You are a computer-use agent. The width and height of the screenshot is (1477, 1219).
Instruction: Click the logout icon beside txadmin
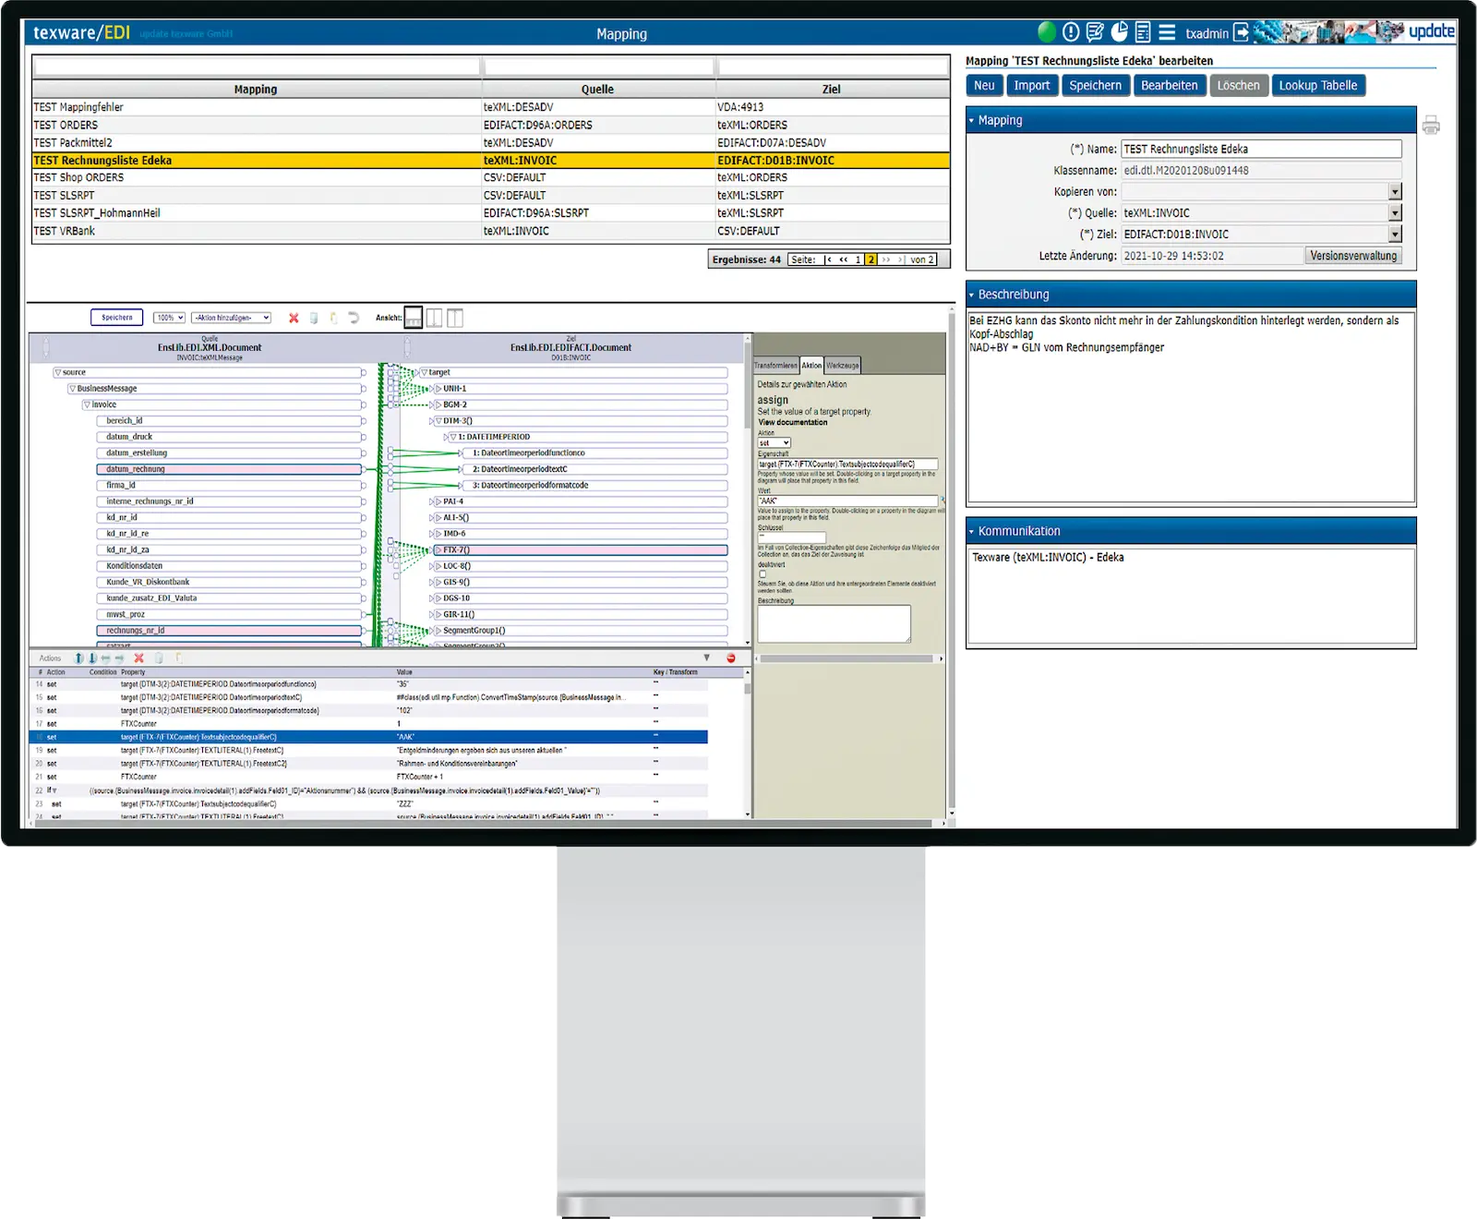[1242, 33]
